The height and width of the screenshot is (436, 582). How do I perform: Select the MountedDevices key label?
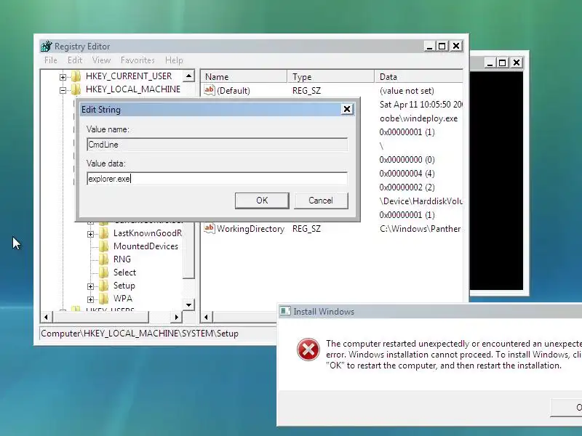coord(145,246)
